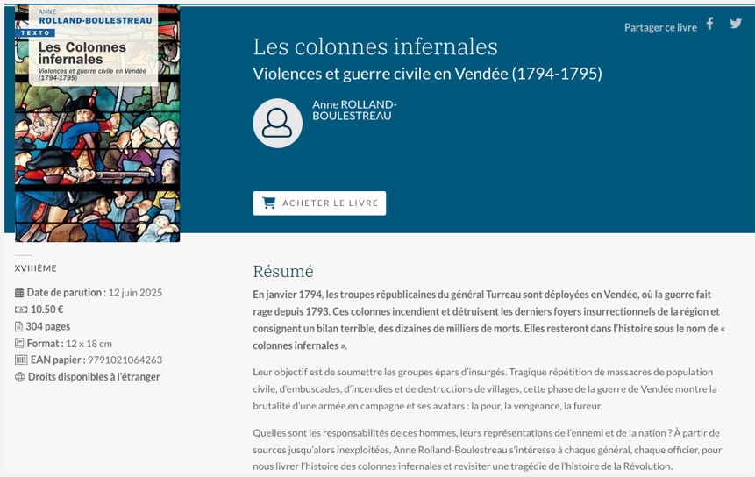Click the subtitle Violences et guerre civile en Vendée
The image size is (755, 477).
click(427, 74)
